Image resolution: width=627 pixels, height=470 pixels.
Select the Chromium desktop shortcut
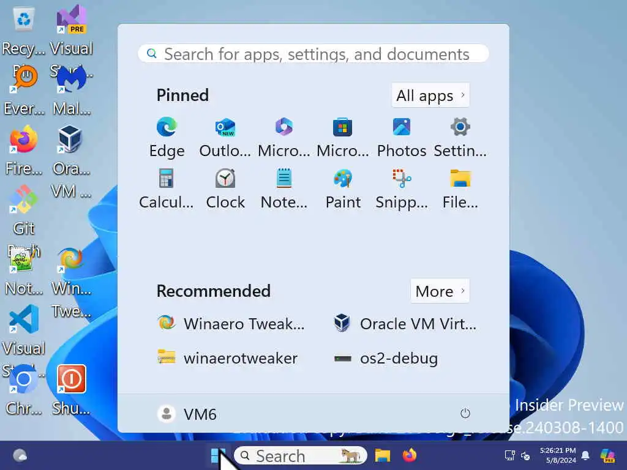[24, 391]
